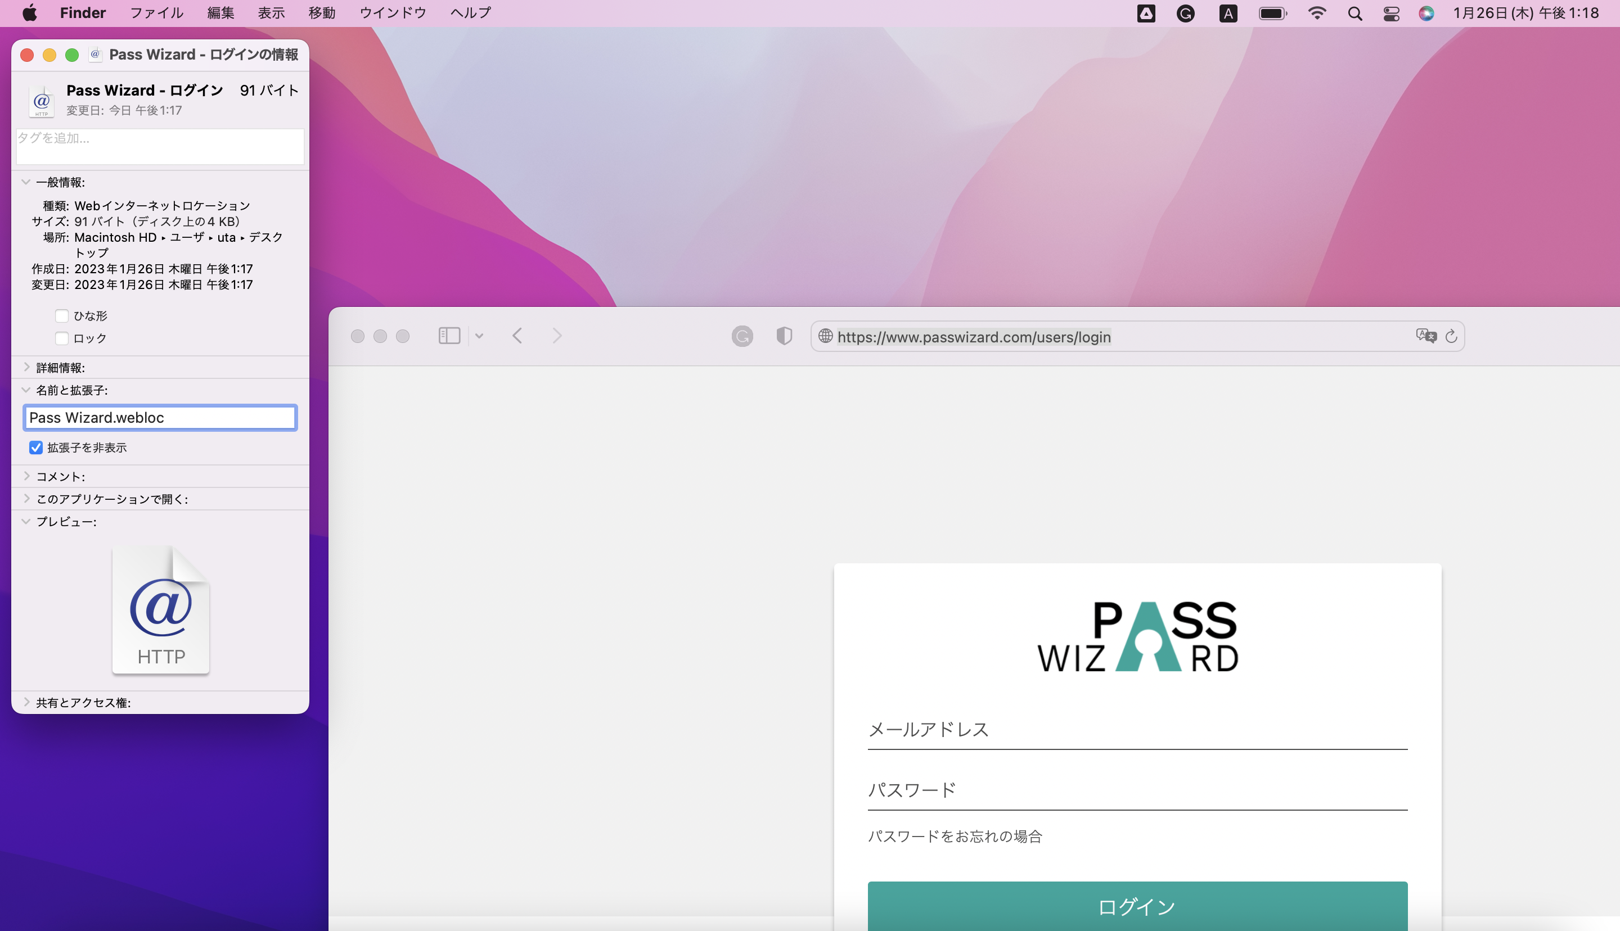Click the webloc file icon in info header

point(42,101)
